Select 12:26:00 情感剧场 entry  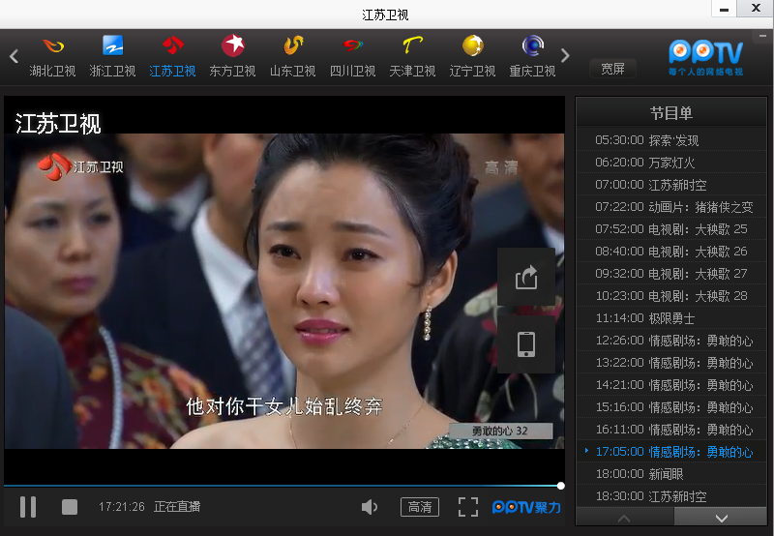pos(671,341)
